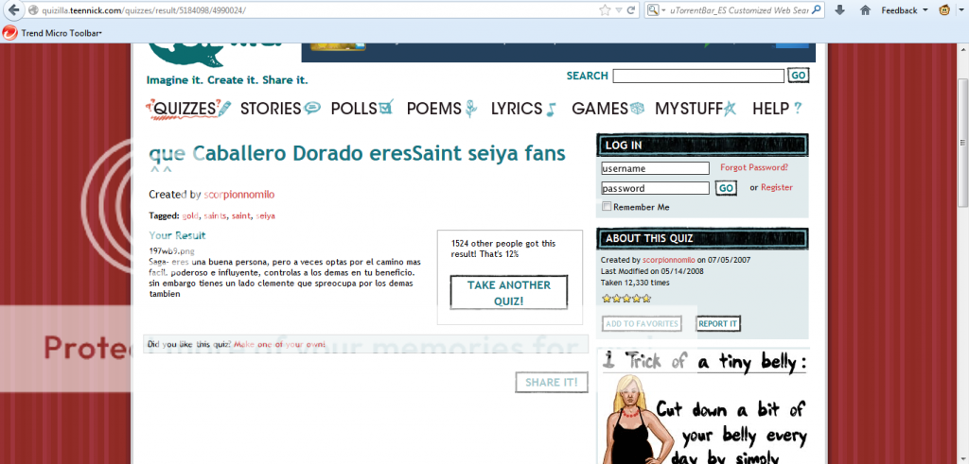The image size is (969, 464).
Task: Click the top banner advertisement
Action: (x=558, y=52)
